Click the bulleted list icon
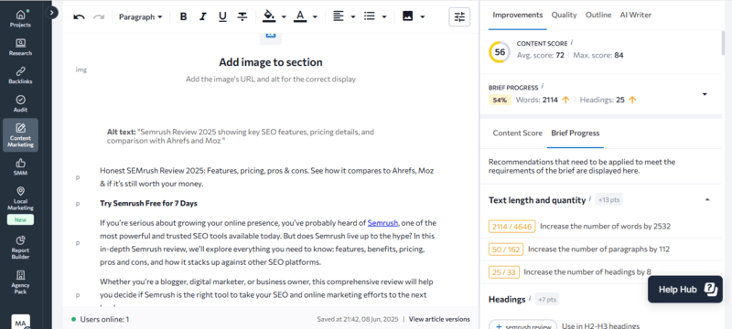The height and width of the screenshot is (329, 732). point(370,16)
